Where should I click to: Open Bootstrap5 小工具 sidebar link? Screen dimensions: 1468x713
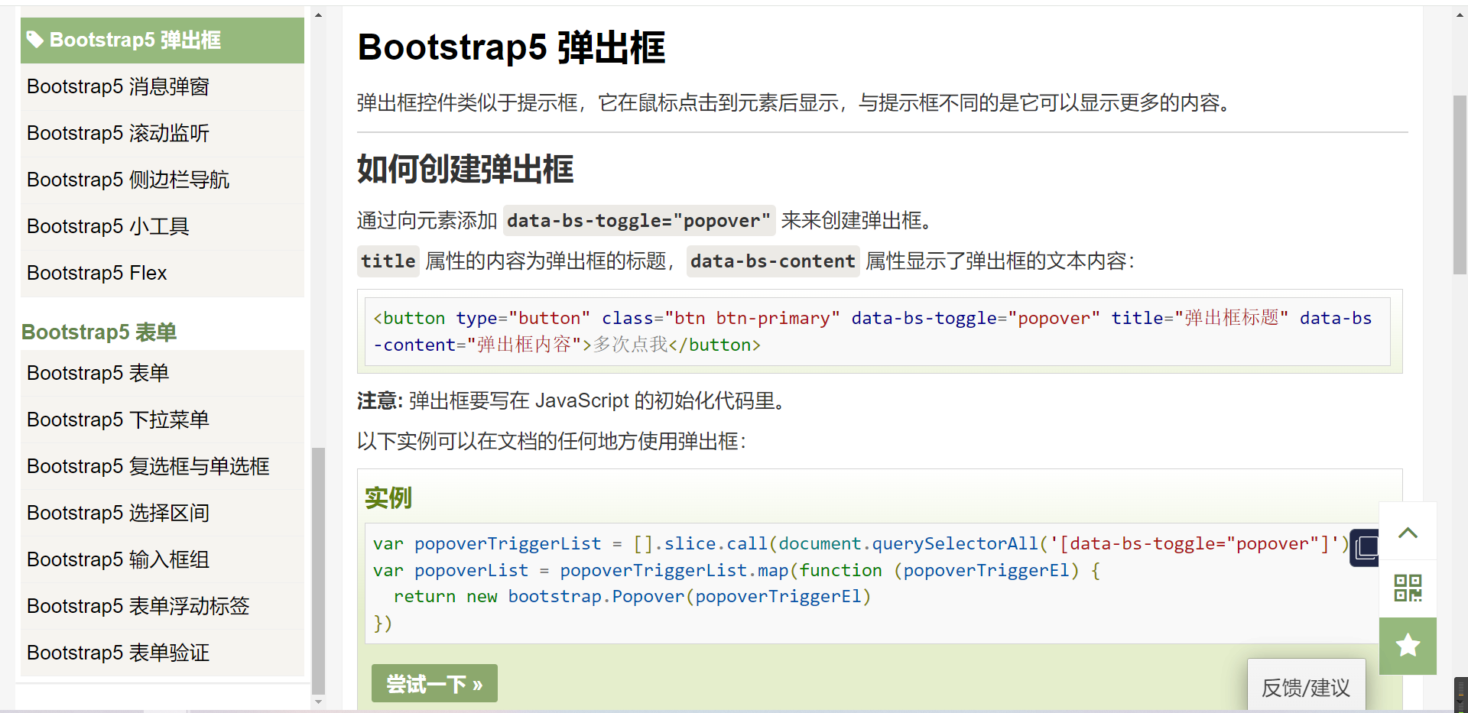point(108,227)
